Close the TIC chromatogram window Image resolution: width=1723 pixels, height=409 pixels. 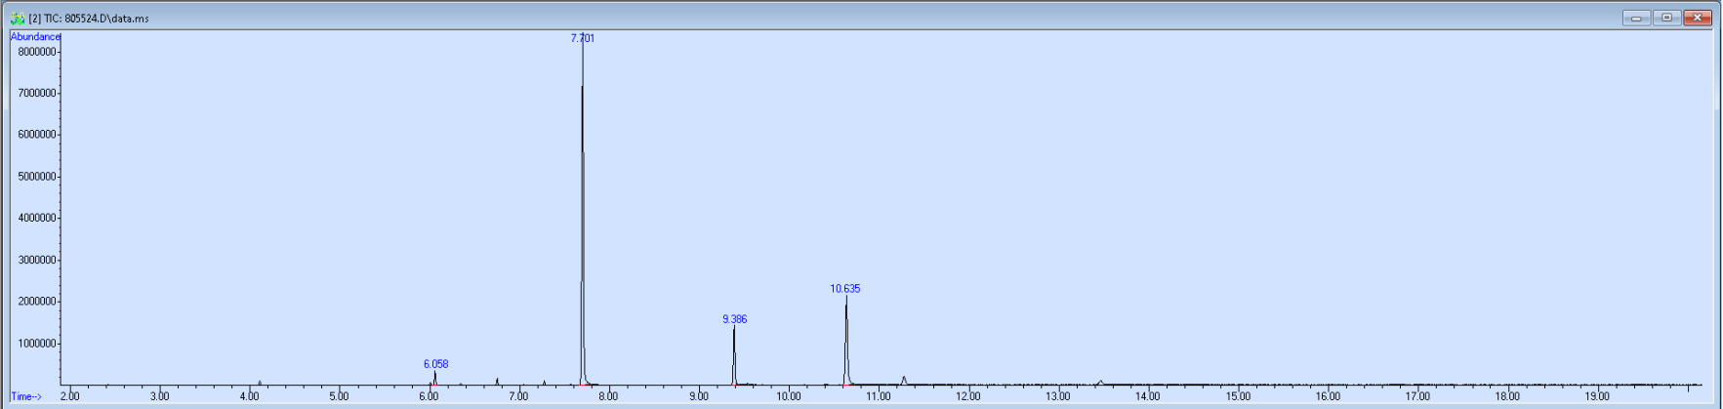coord(1698,18)
